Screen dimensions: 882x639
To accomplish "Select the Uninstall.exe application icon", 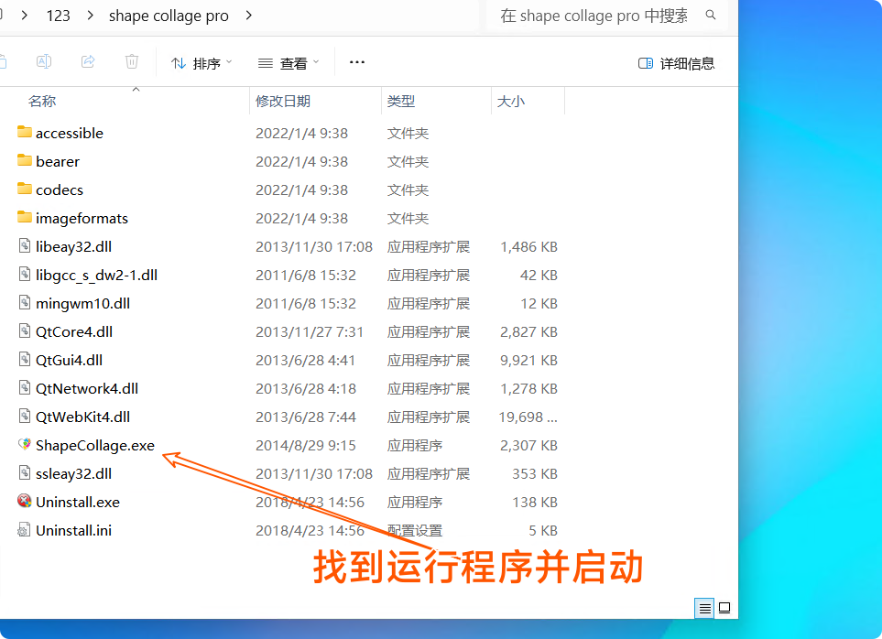I will click(24, 501).
